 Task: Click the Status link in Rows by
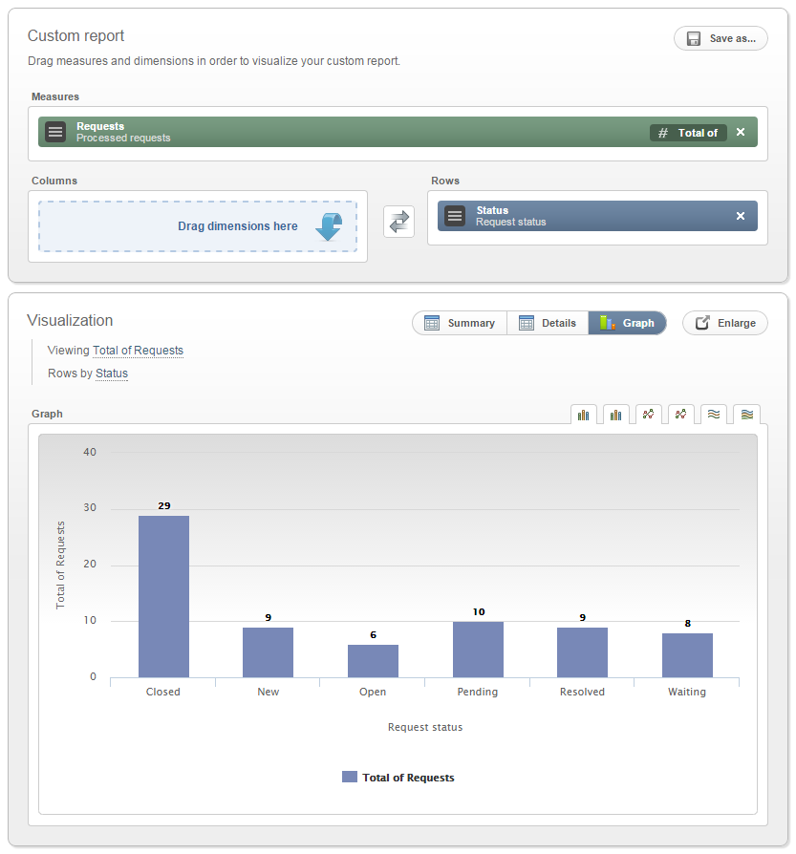(x=112, y=374)
